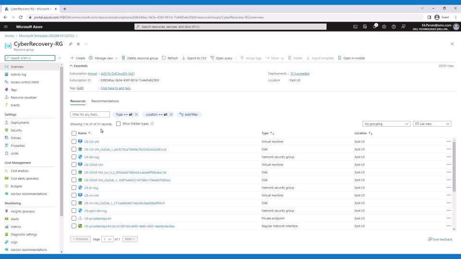The height and width of the screenshot is (259, 461).
Task: Open the ellipsis menu beside the resource group title
Action: 86,44
